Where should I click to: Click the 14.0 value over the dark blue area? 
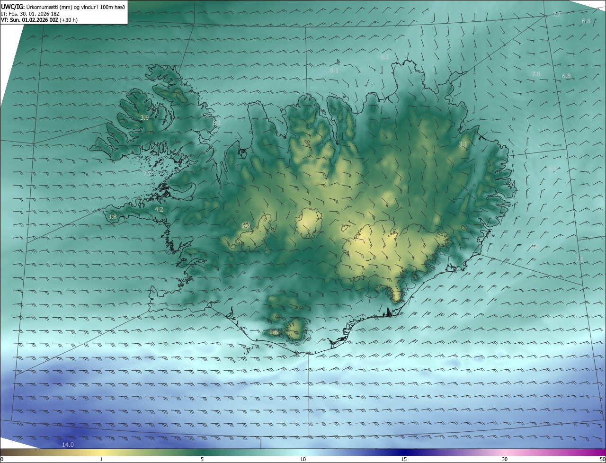(x=68, y=445)
